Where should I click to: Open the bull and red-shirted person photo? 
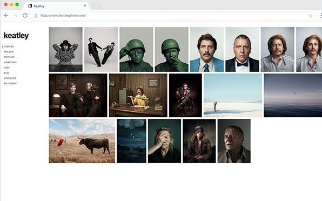point(82,141)
